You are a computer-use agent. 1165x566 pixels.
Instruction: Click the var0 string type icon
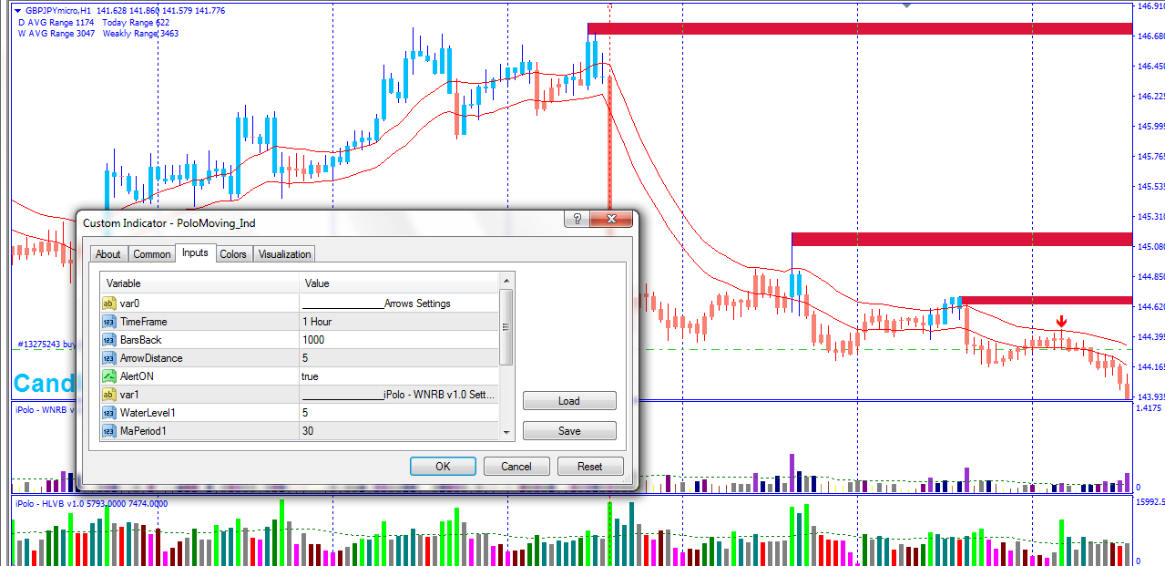(x=108, y=304)
